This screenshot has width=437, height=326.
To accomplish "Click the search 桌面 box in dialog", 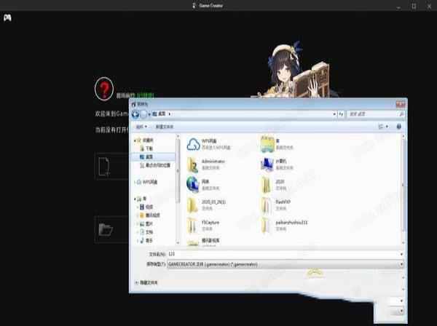I will pyautogui.click(x=375, y=114).
